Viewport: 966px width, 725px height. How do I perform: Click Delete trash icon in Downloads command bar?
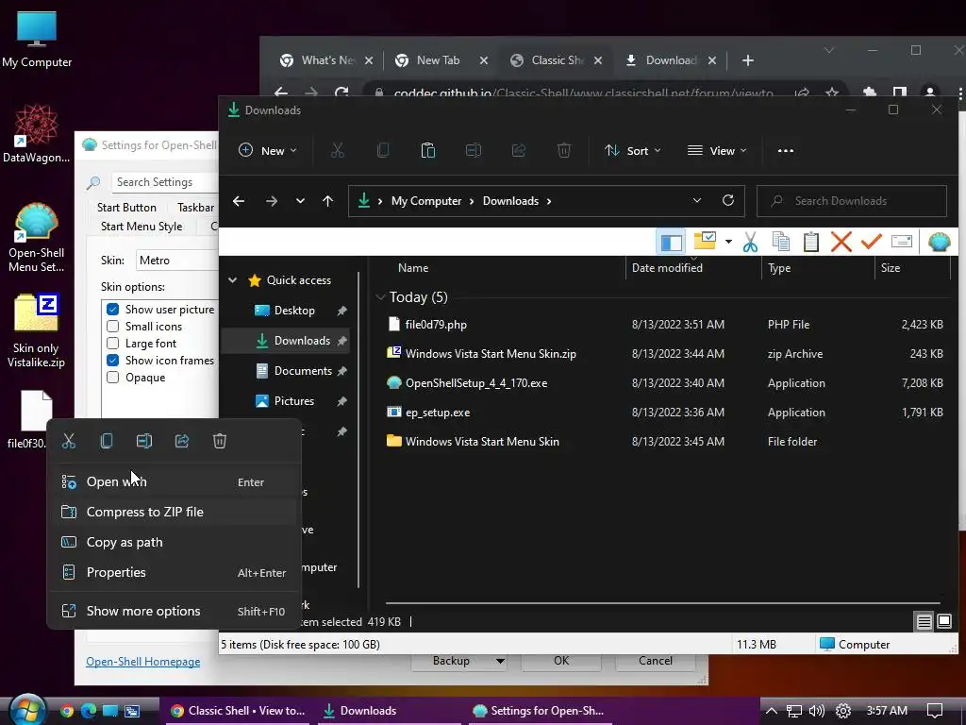564,150
